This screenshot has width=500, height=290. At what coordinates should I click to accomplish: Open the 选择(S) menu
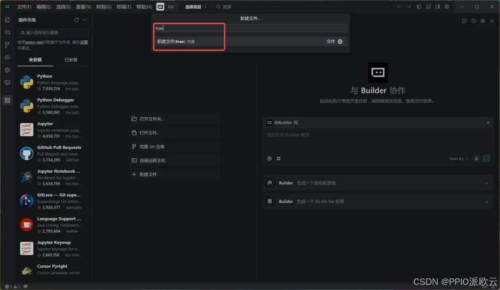[x=63, y=6]
